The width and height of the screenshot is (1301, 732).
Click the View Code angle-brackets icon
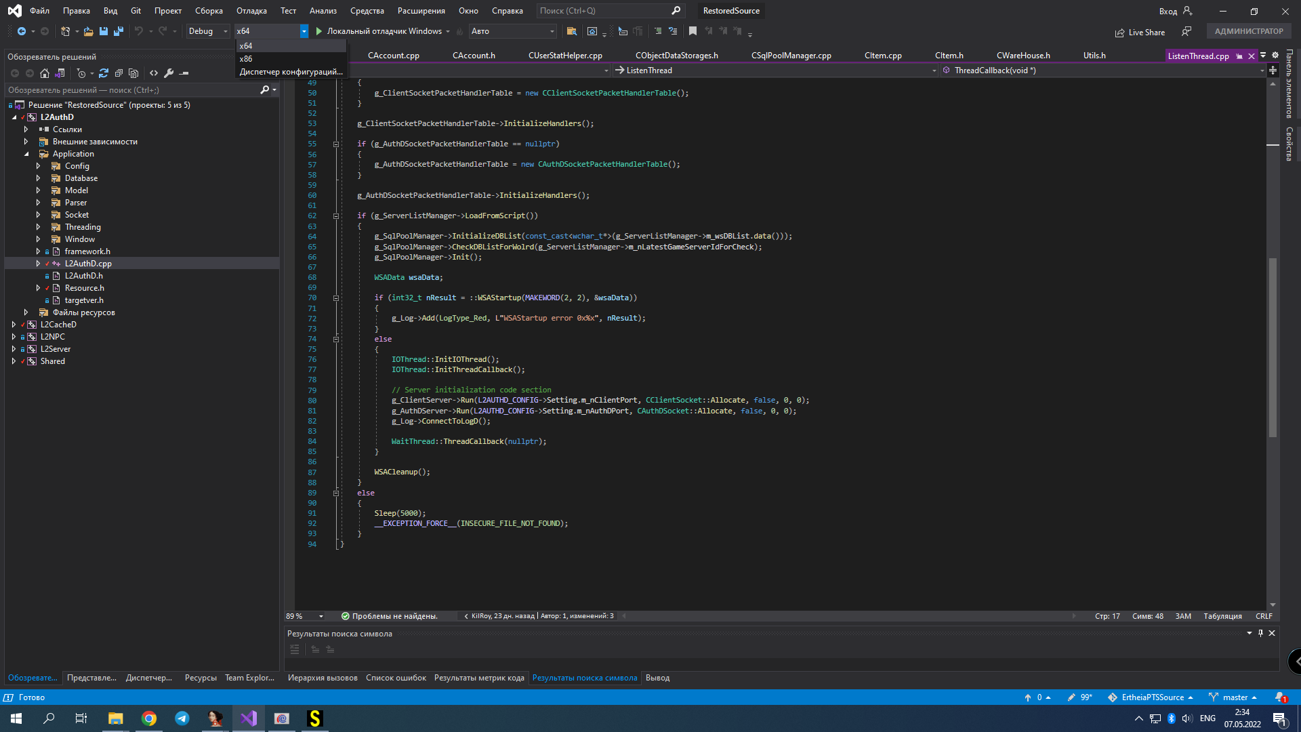154,73
